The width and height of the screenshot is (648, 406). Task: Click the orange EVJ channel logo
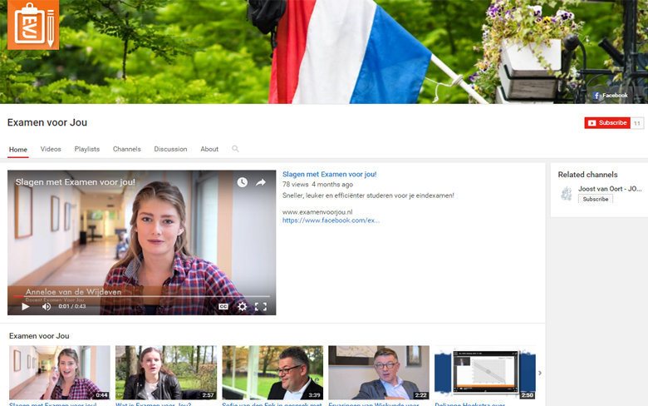click(x=33, y=24)
